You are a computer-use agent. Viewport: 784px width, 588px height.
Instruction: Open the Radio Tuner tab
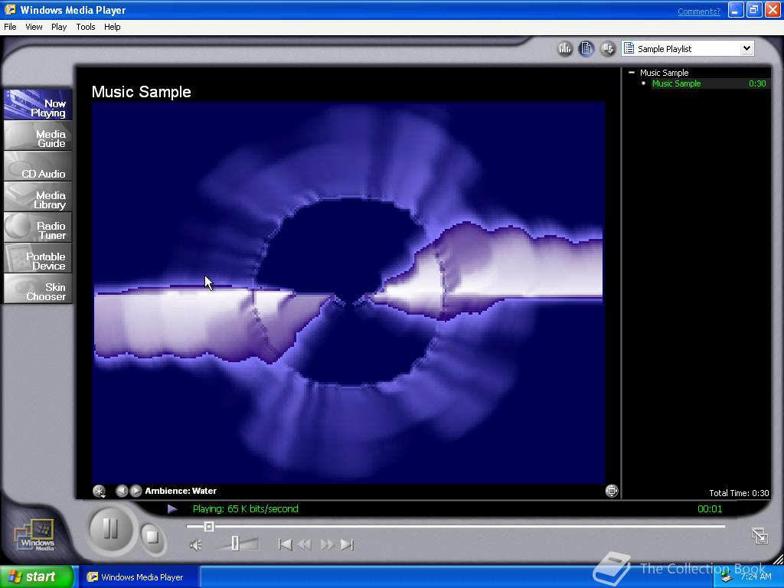point(38,227)
